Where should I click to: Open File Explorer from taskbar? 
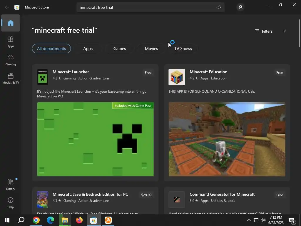click(x=65, y=220)
